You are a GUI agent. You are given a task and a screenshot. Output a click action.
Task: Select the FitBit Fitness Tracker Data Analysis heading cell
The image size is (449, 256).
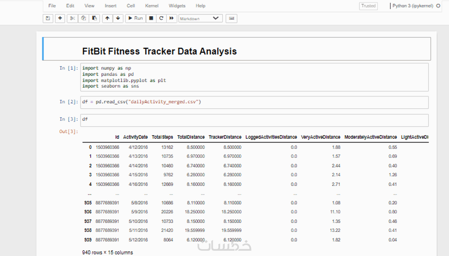[x=237, y=49]
